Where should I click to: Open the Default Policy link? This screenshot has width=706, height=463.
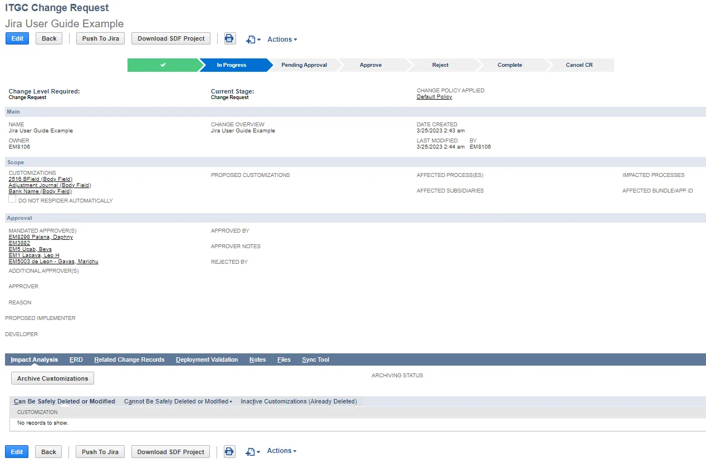[434, 97]
